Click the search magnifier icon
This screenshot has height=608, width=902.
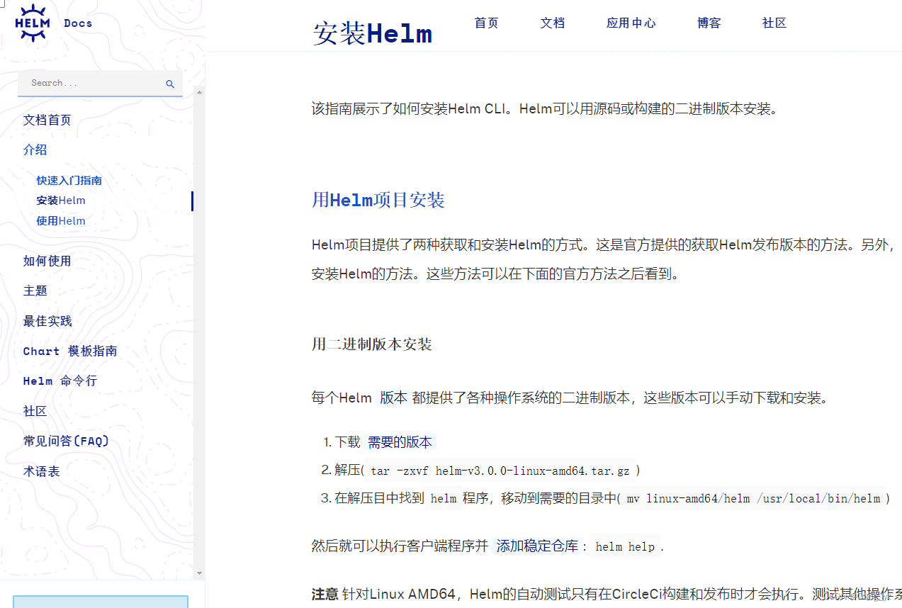coord(170,84)
